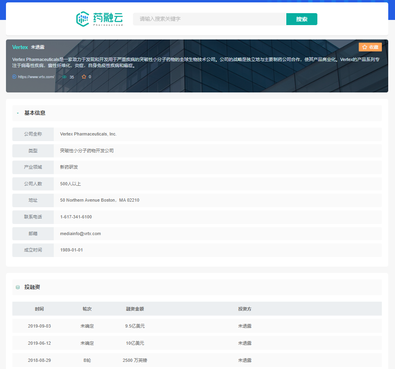Click the 未透露 investor in 2019-06-12 row
The image size is (395, 369).
point(244,343)
